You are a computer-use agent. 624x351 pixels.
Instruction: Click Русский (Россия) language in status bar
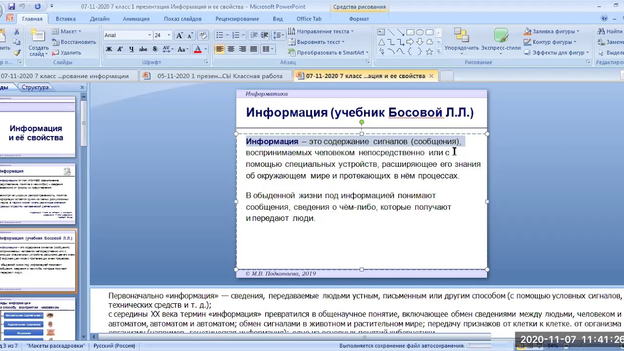click(115, 346)
